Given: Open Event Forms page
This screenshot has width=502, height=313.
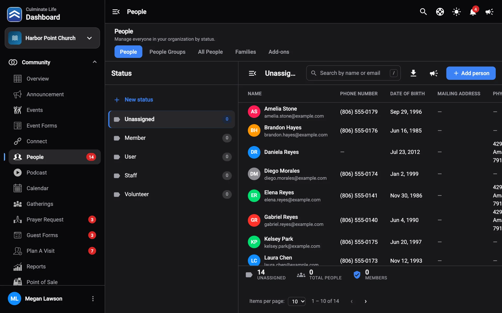Looking at the screenshot, I should pyautogui.click(x=55, y=126).
